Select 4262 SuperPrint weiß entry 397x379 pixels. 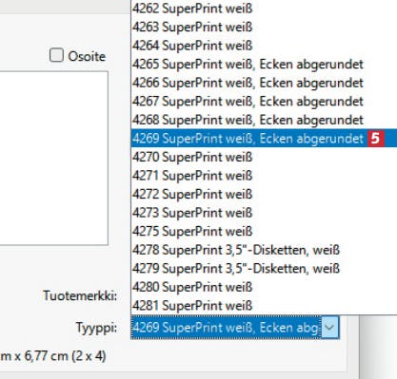pyautogui.click(x=264, y=9)
